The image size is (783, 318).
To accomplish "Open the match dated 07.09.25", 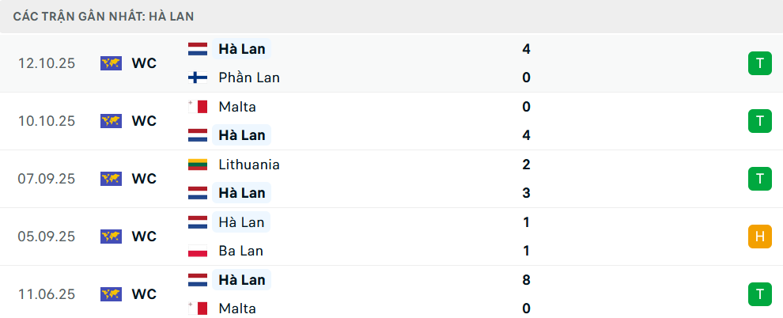I will tap(46, 179).
